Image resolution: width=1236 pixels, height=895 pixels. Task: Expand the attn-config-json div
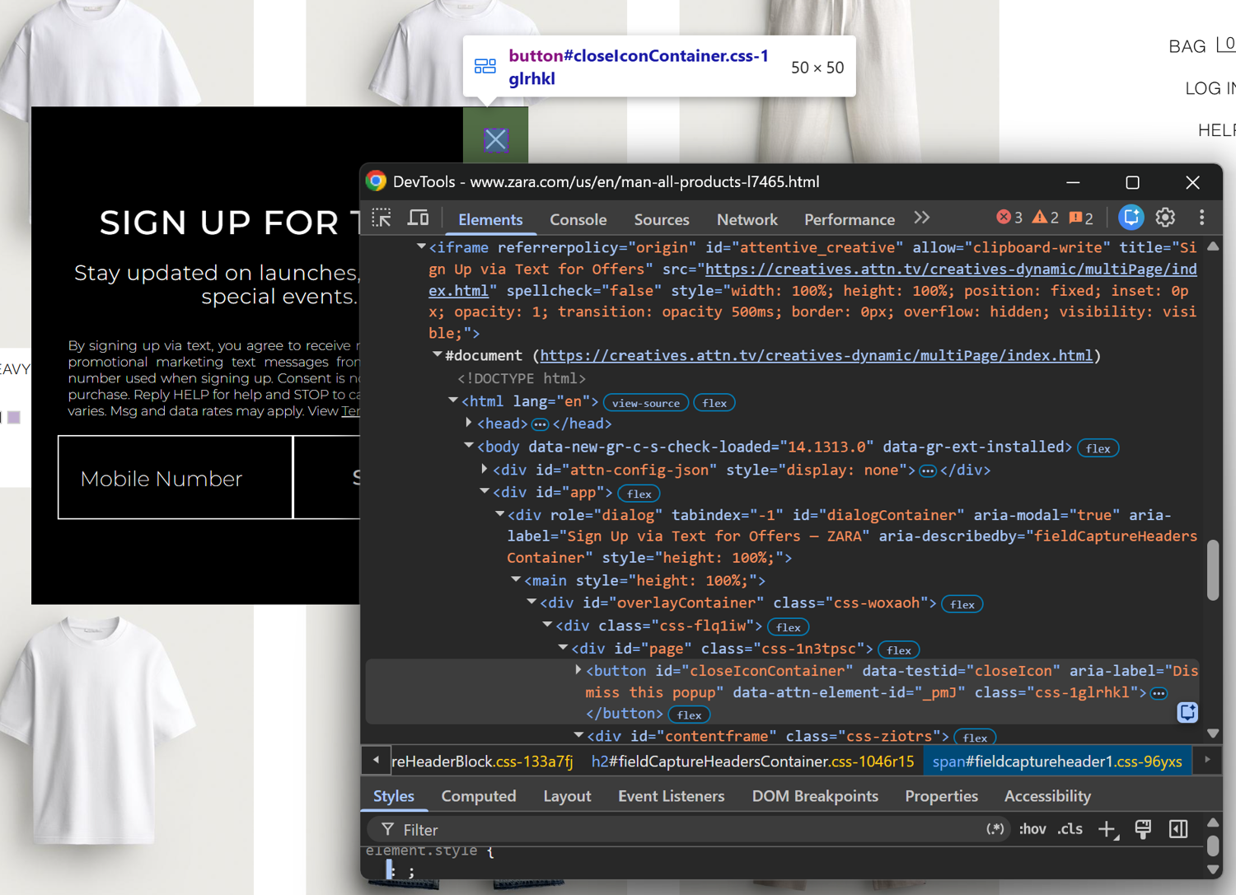point(485,469)
